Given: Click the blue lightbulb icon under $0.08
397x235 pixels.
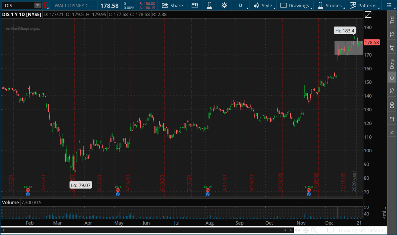Looking at the screenshot, I should click(207, 194).
